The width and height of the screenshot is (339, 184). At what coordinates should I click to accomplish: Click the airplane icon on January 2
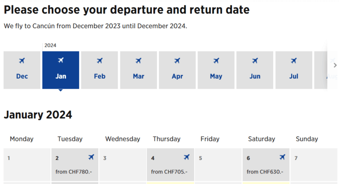click(x=91, y=157)
